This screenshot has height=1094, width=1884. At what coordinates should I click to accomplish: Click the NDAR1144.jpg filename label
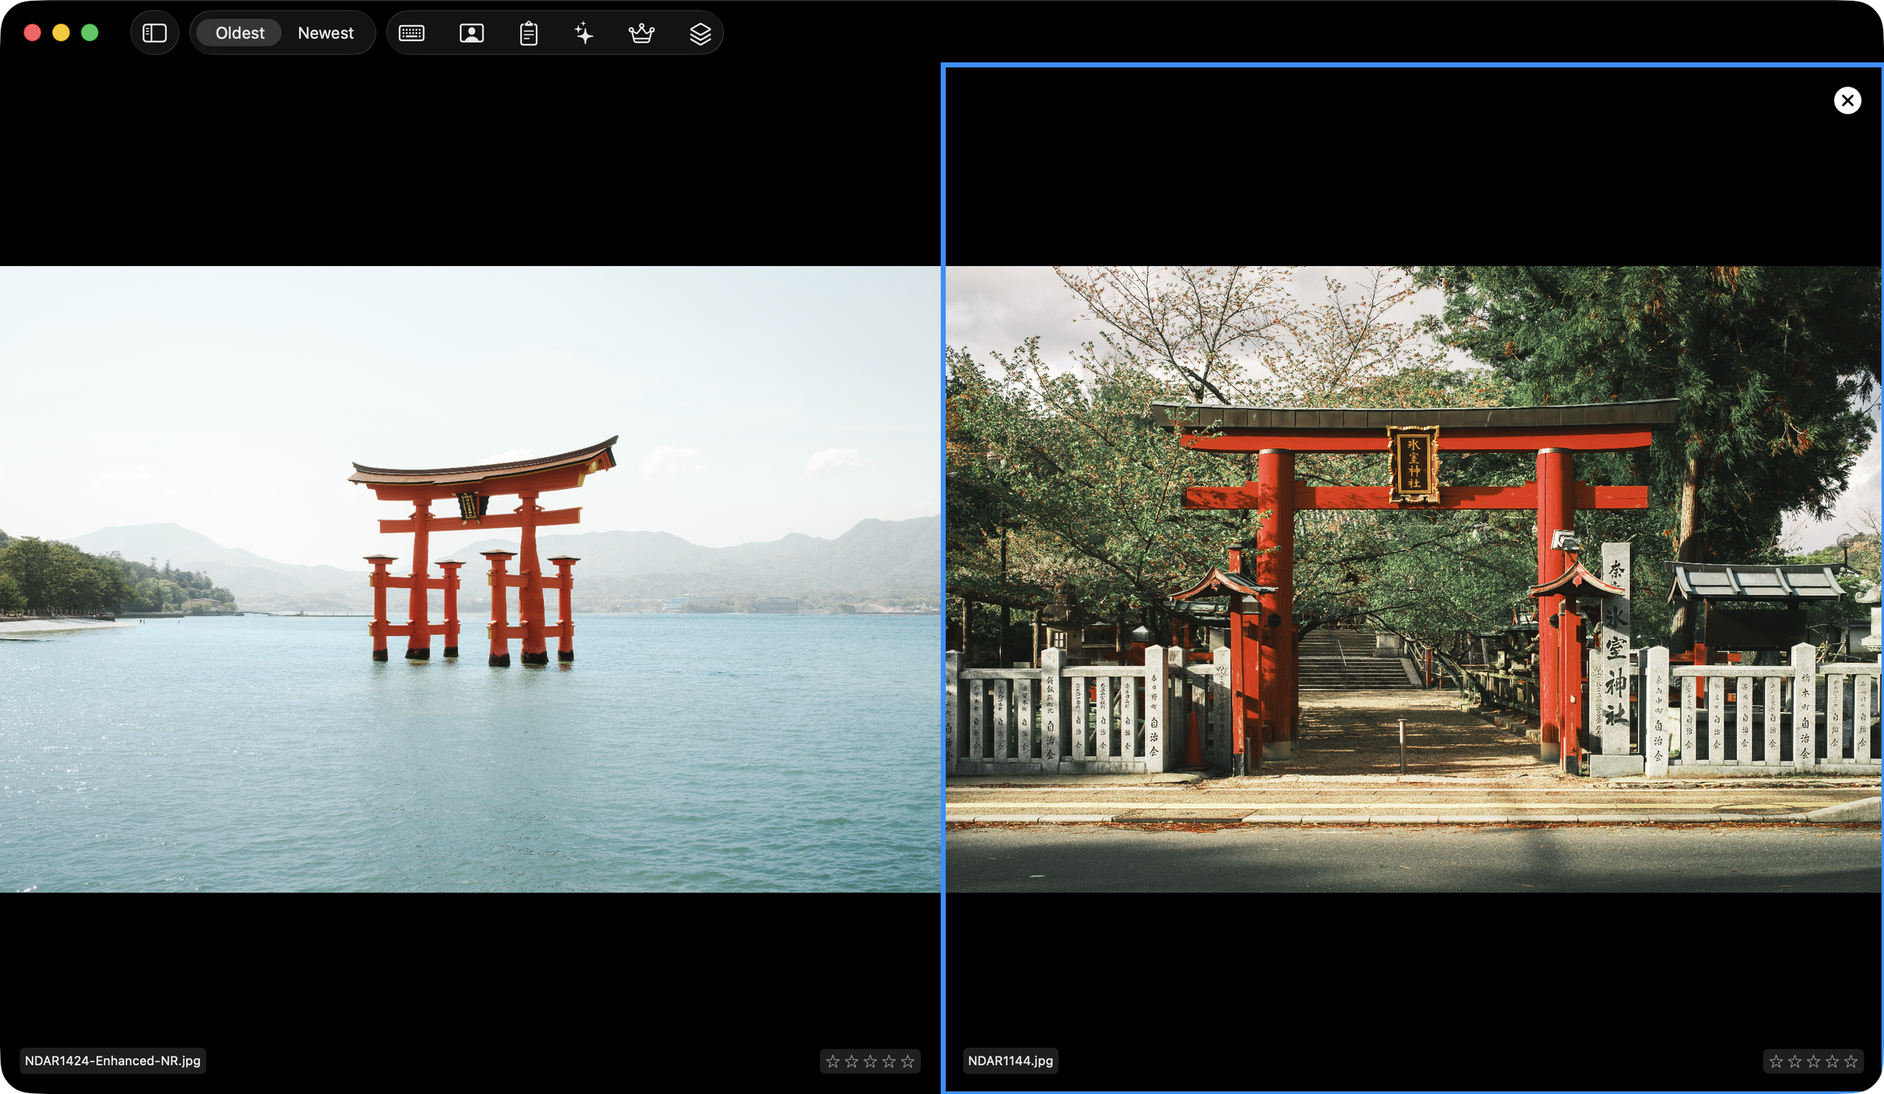tap(1010, 1061)
